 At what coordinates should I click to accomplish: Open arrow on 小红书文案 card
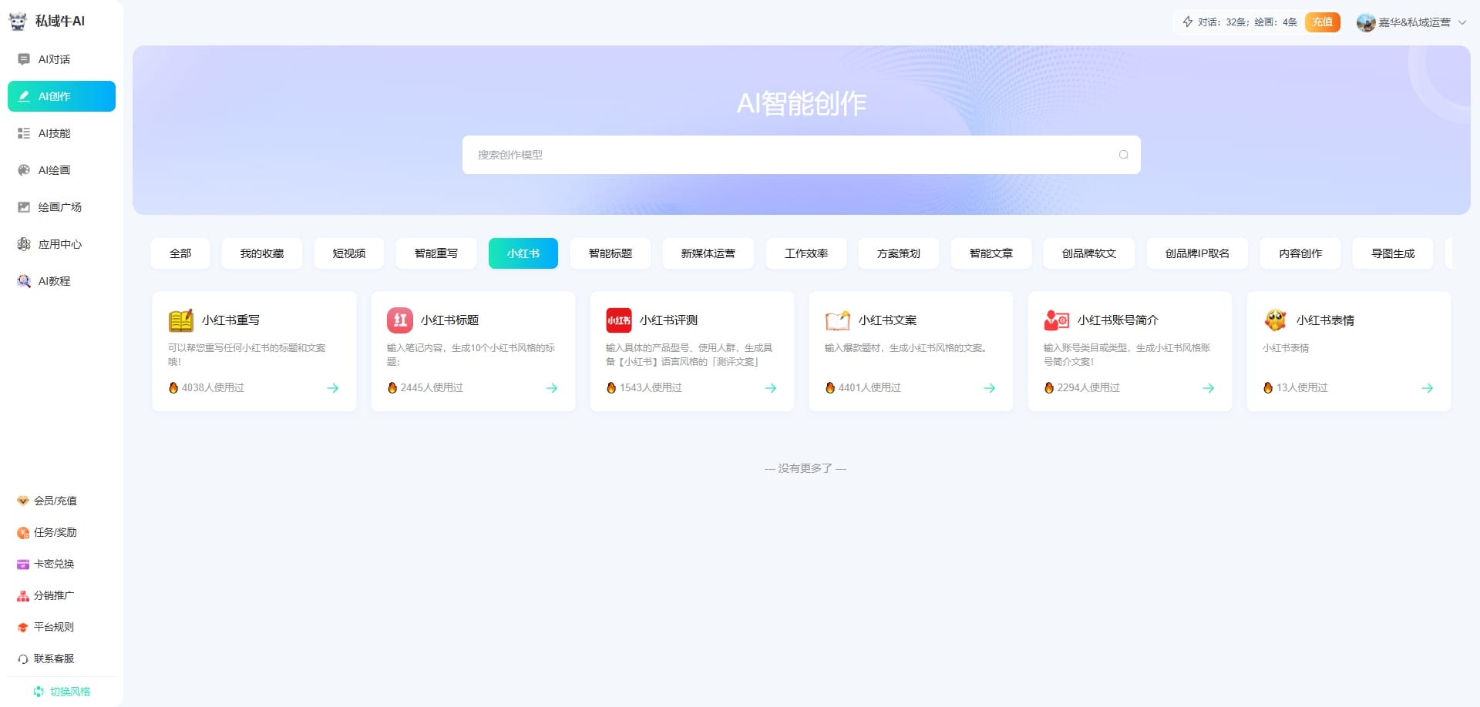tap(990, 388)
